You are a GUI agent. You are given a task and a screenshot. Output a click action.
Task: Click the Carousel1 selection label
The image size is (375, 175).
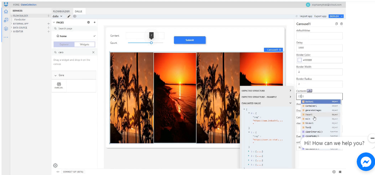(x=273, y=50)
